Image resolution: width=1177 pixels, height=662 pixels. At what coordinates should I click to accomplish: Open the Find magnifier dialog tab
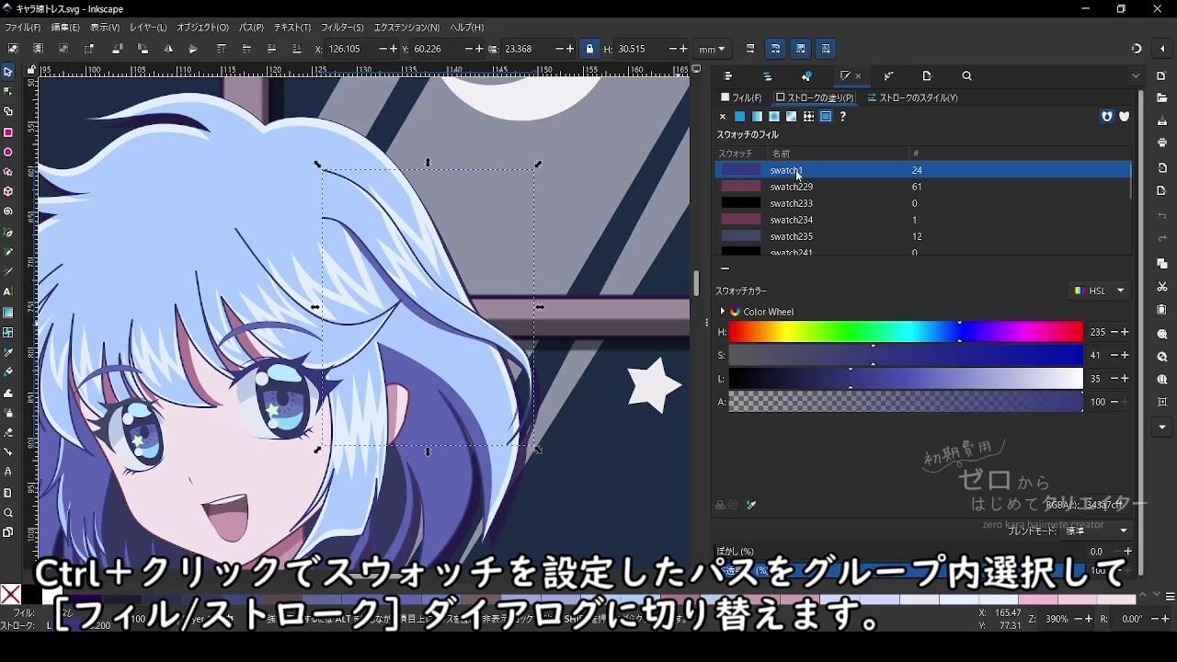(966, 76)
